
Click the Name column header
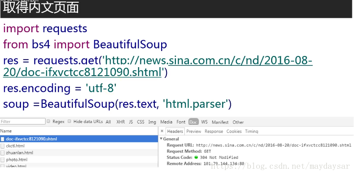tap(79, 131)
